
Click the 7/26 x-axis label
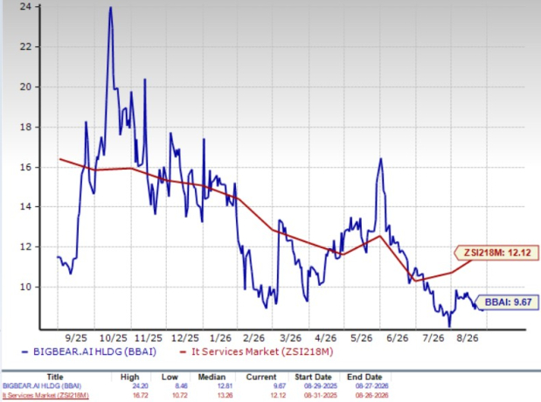(x=433, y=338)
